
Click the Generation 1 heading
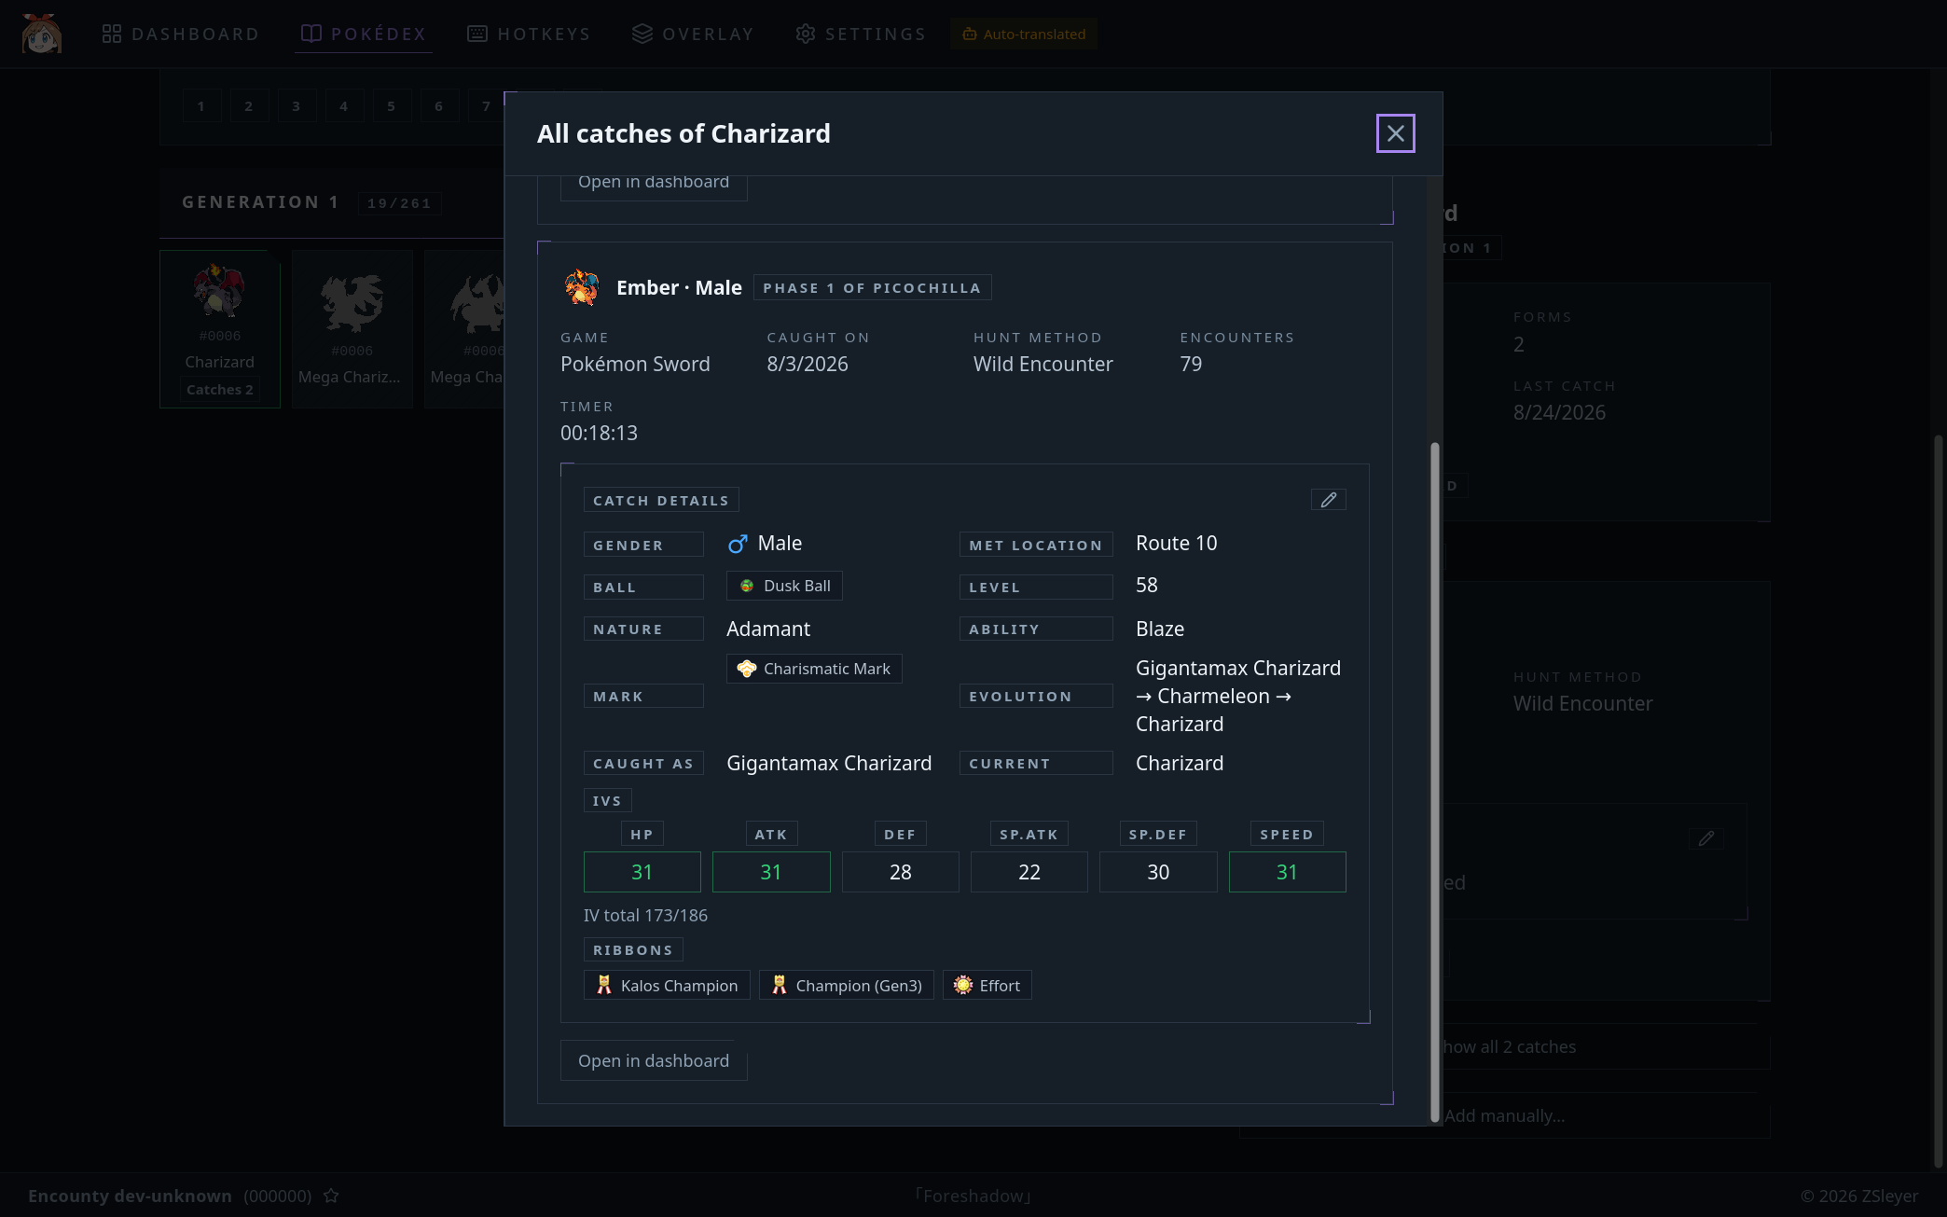pos(260,202)
